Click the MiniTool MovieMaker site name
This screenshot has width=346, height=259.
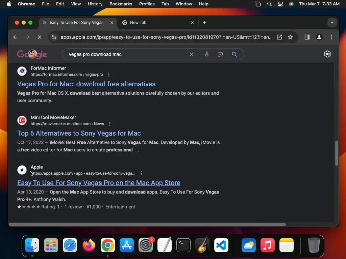coord(53,117)
